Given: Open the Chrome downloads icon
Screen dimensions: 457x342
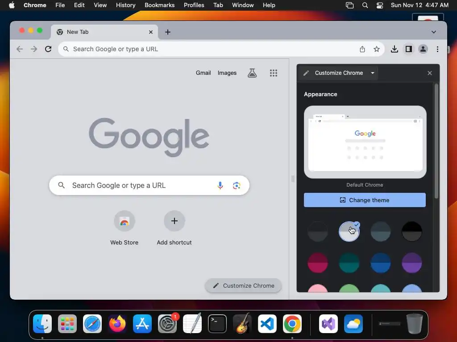Looking at the screenshot, I should point(395,49).
